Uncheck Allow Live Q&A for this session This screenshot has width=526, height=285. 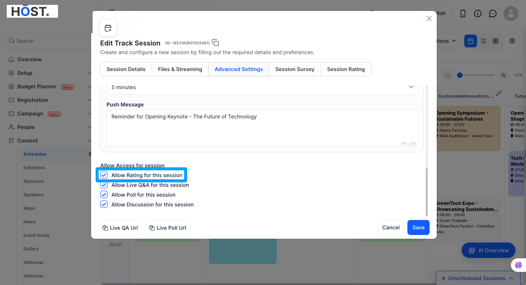pyautogui.click(x=104, y=185)
